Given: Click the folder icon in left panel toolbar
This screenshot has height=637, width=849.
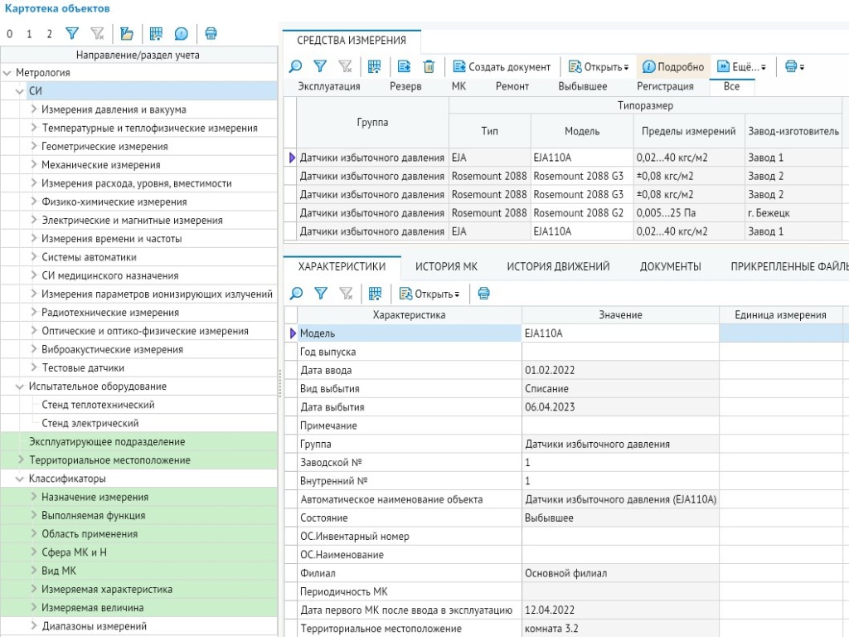Looking at the screenshot, I should coord(127,33).
